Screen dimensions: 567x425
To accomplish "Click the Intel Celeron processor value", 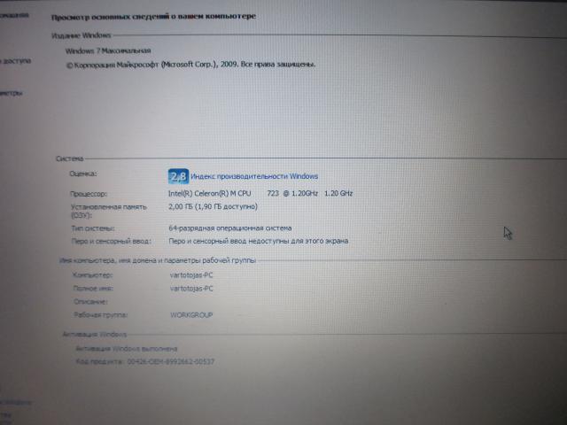I will pyautogui.click(x=260, y=193).
